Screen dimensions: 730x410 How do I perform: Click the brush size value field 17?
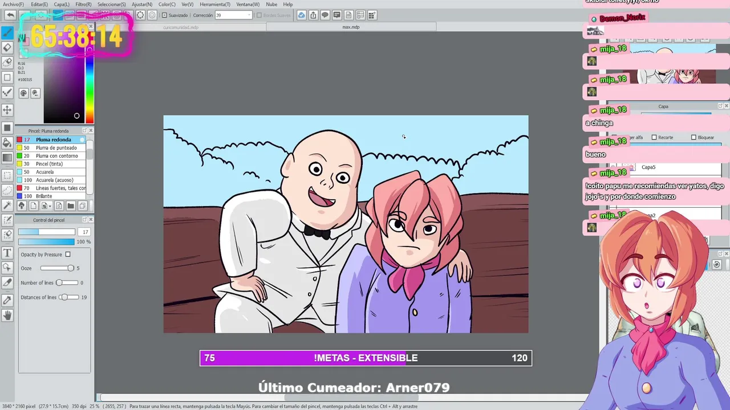click(x=85, y=232)
